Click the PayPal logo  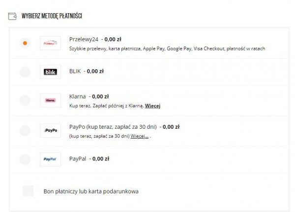pos(50,159)
